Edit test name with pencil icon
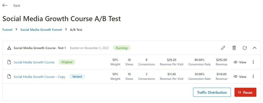Image resolution: width=263 pixels, height=103 pixels. [x=223, y=48]
